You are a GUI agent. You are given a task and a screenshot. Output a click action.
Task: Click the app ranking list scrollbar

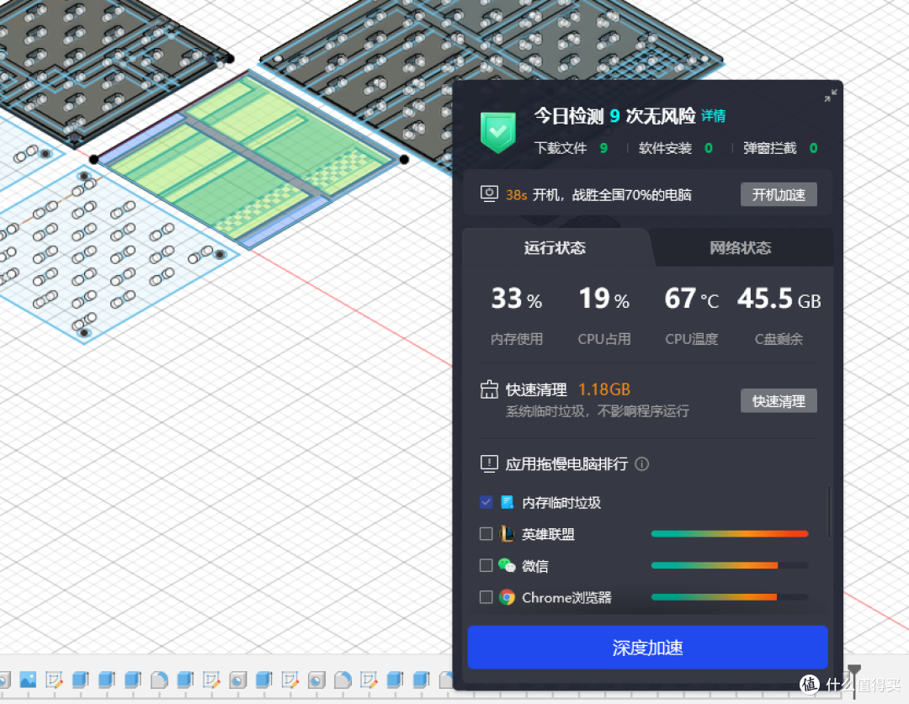(829, 513)
